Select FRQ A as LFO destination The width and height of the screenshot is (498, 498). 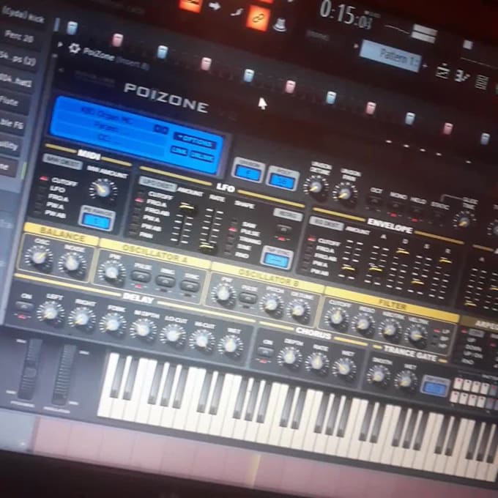click(156, 203)
